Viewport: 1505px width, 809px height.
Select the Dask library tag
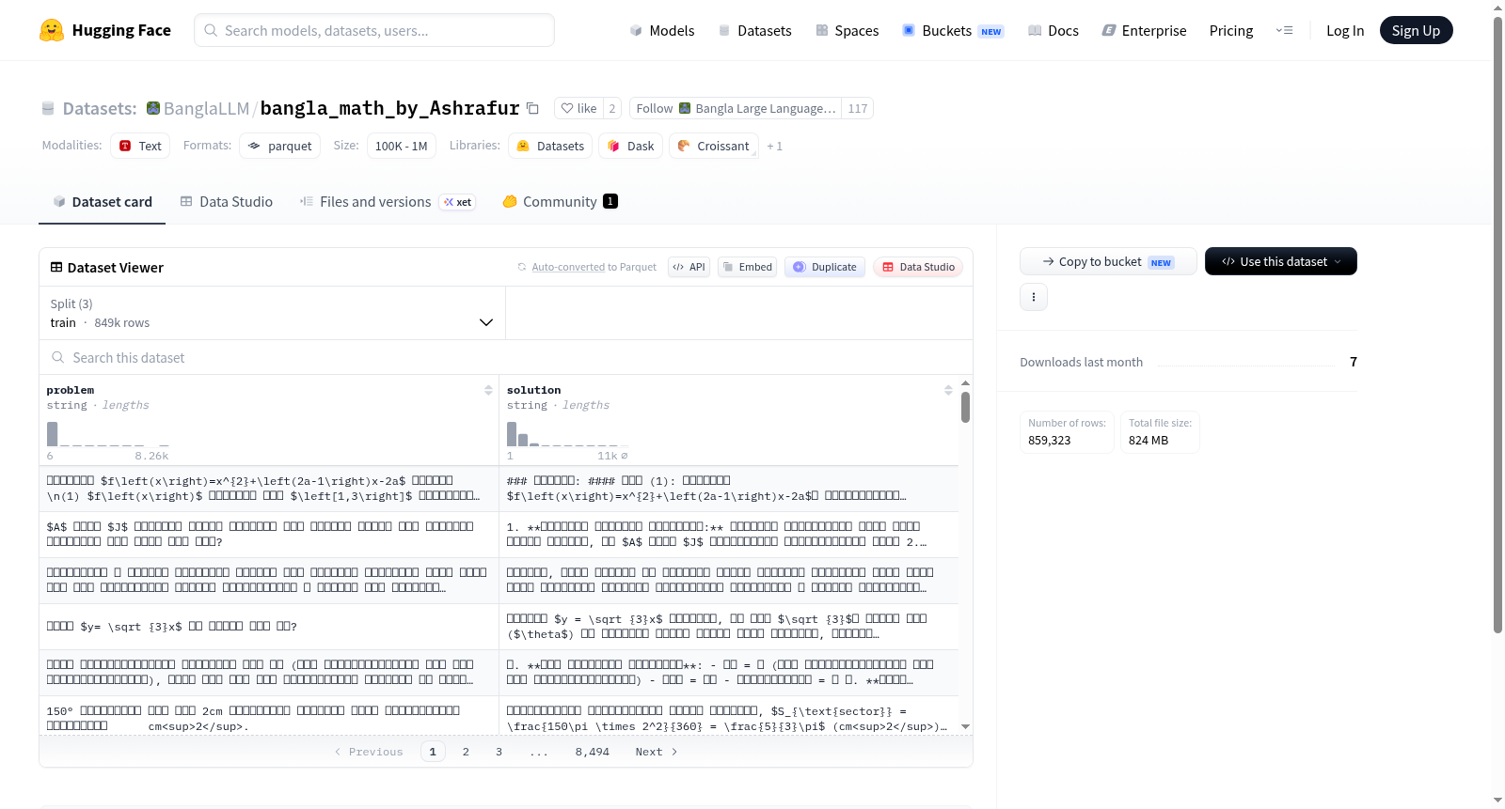[x=630, y=146]
